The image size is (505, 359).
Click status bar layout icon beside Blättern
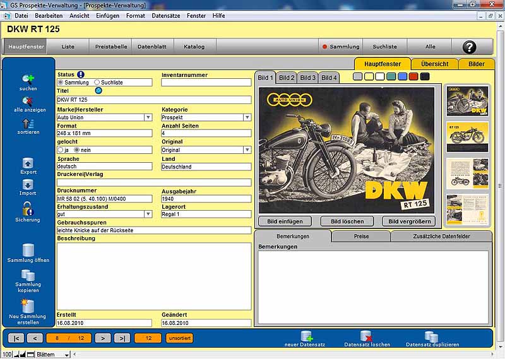coord(30,355)
